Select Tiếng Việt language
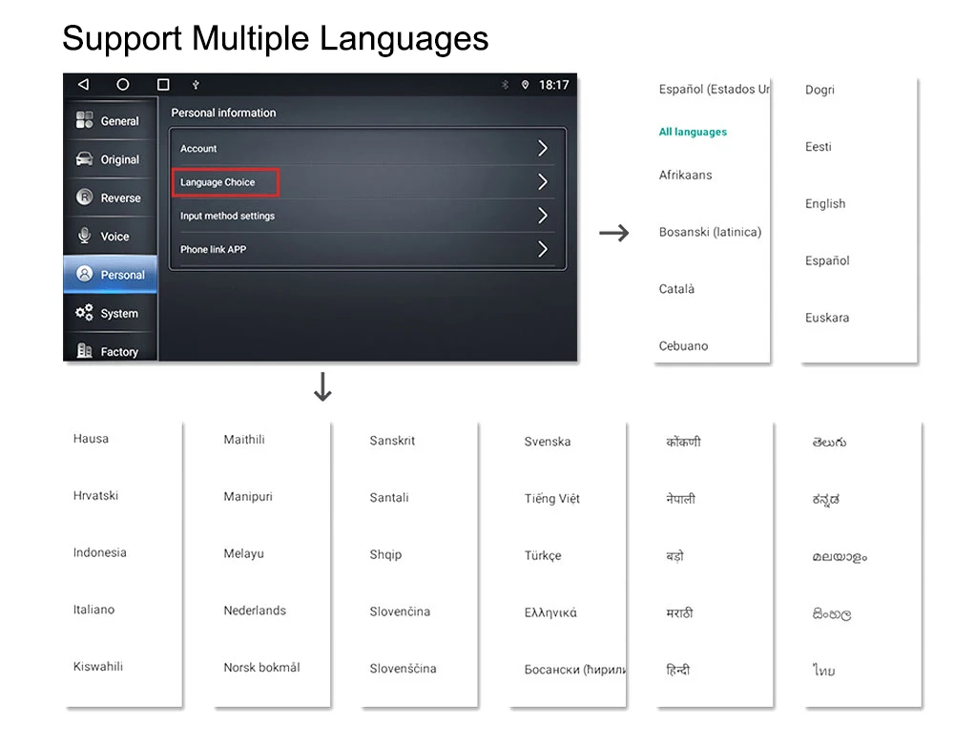954x746 pixels. [x=551, y=499]
